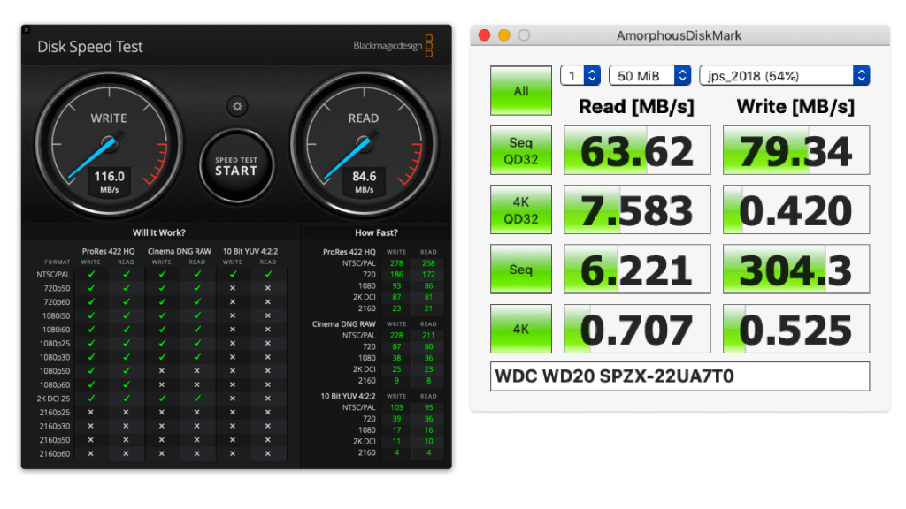This screenshot has height=509, width=906.
Task: Click the 116.0 MB/s write readout
Action: (x=109, y=181)
